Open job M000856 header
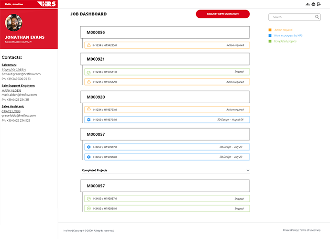Image resolution: width=330 pixels, height=239 pixels. [x=165, y=32]
